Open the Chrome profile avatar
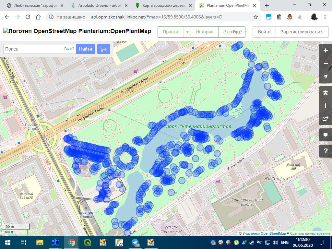The height and width of the screenshot is (249, 332). (314, 17)
